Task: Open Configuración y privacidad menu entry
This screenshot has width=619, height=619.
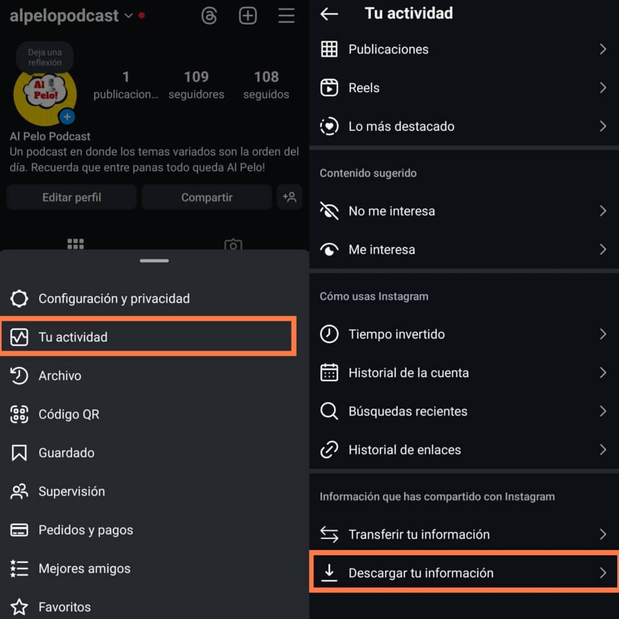Action: pyautogui.click(x=154, y=299)
